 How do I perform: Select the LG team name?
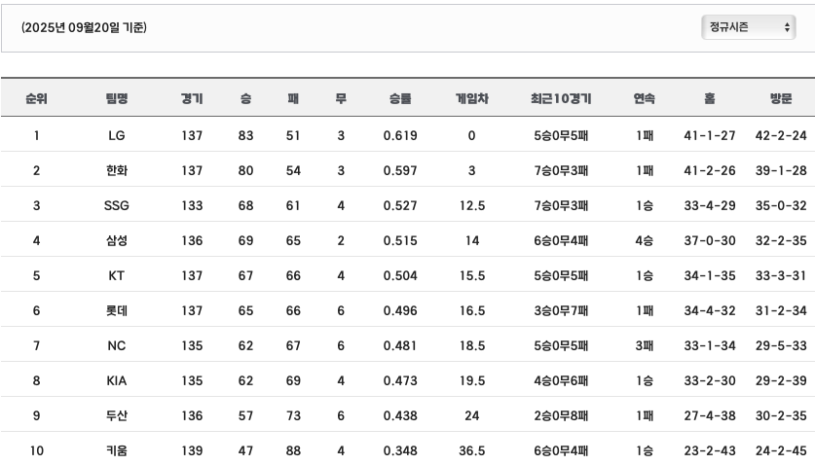[x=117, y=135]
